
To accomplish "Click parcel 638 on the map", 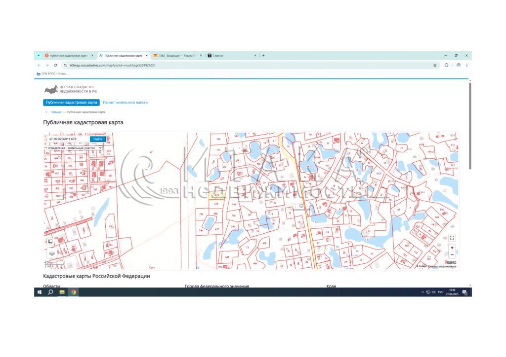I will (x=227, y=257).
